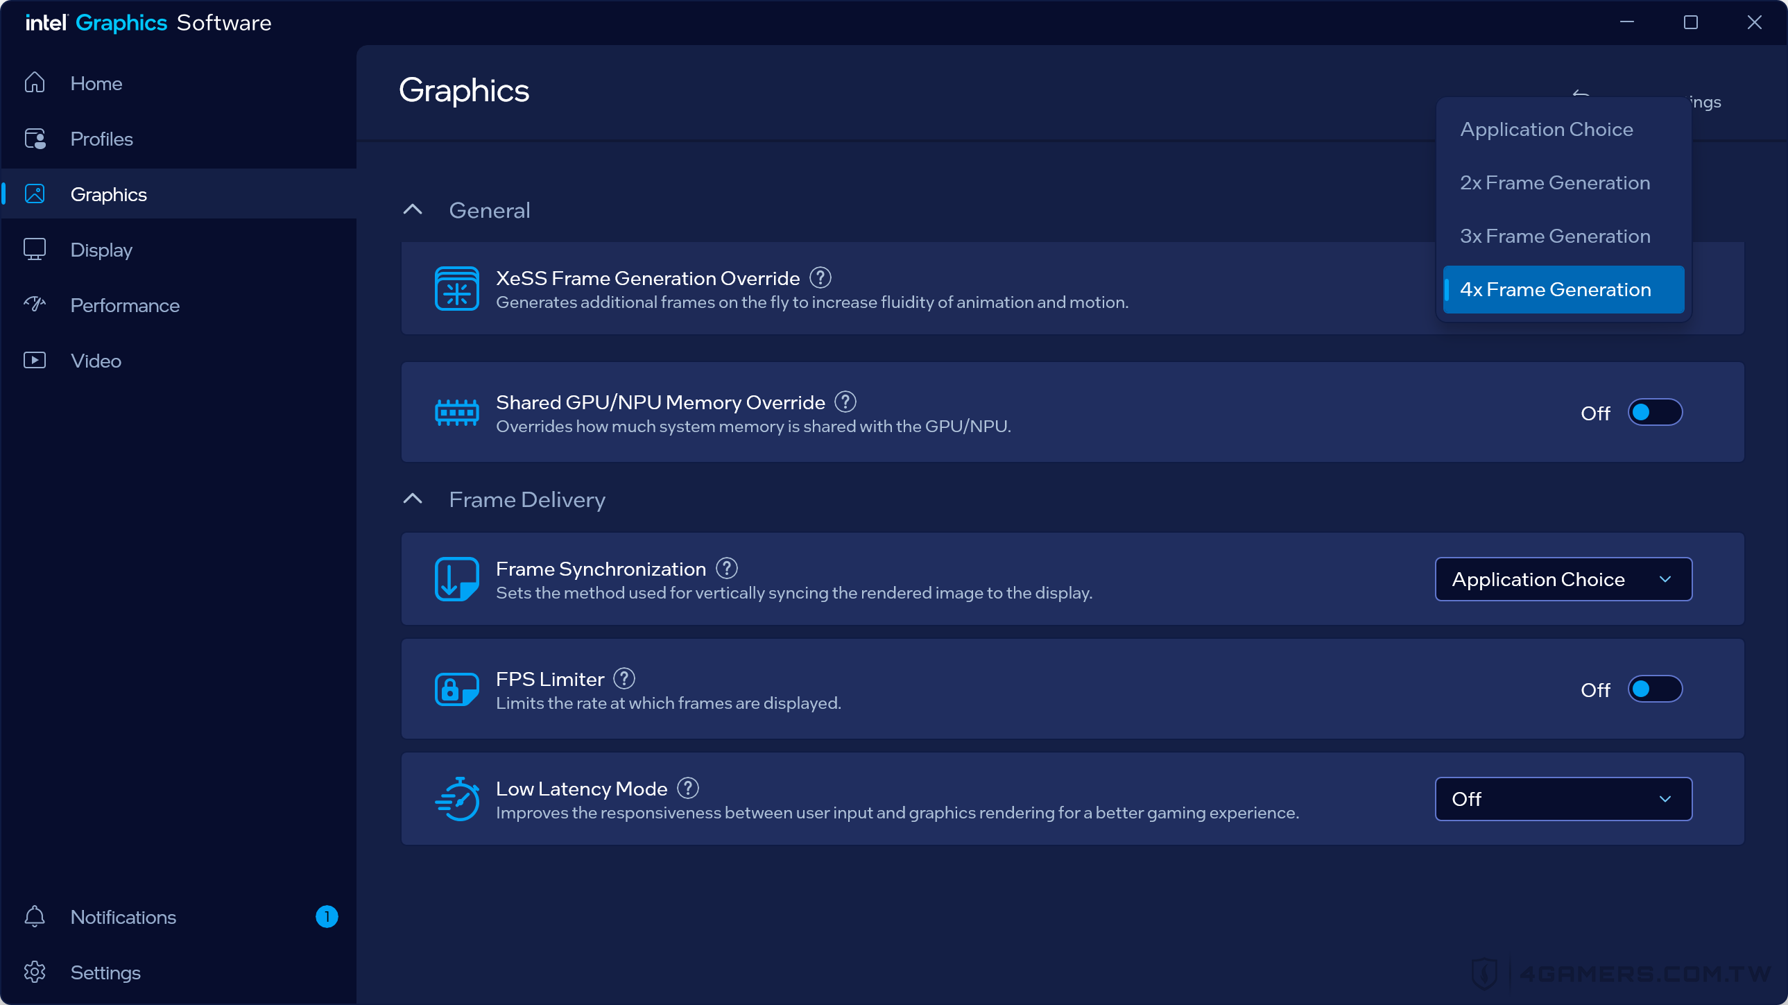Viewport: 1788px width, 1005px height.
Task: Click the notification count badge
Action: pyautogui.click(x=326, y=917)
